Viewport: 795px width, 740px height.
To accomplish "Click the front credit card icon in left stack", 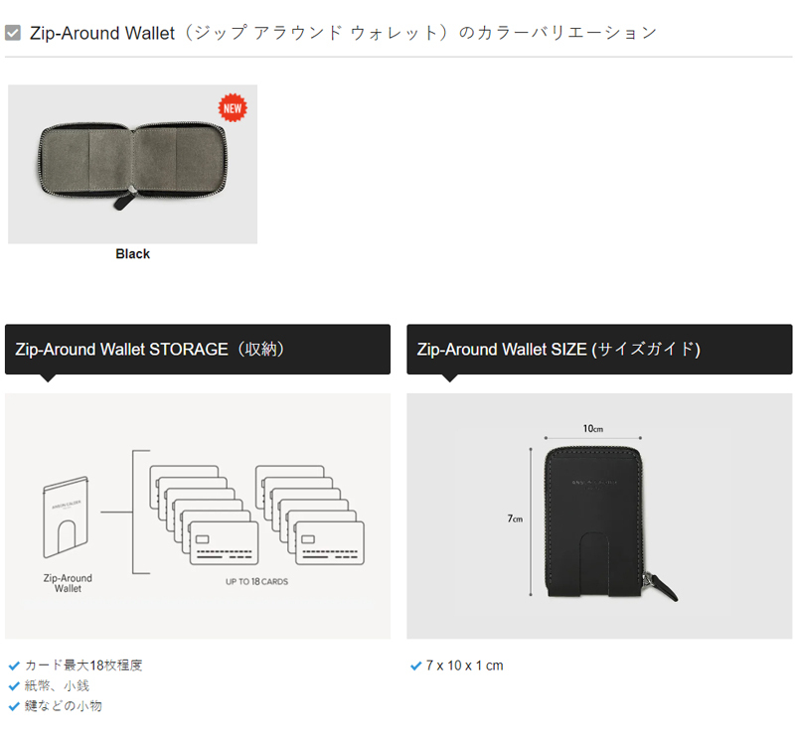I will 224,543.
